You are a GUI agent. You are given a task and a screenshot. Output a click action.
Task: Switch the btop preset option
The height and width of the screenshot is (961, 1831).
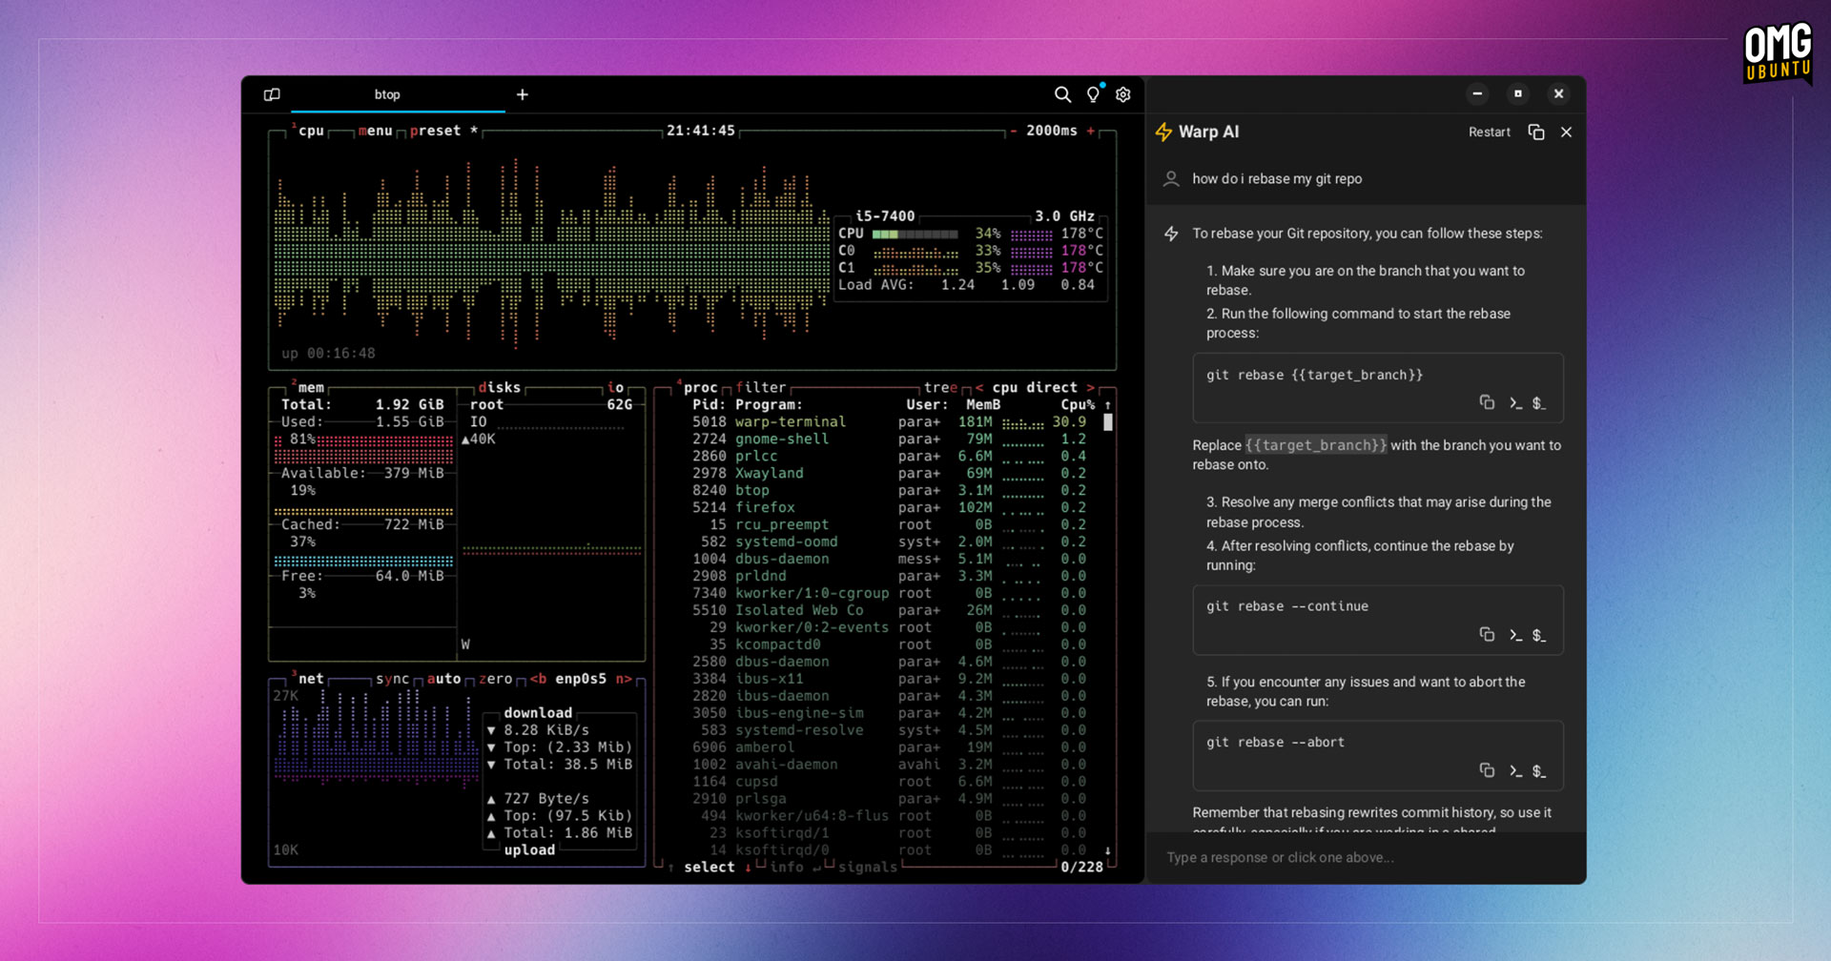435,131
